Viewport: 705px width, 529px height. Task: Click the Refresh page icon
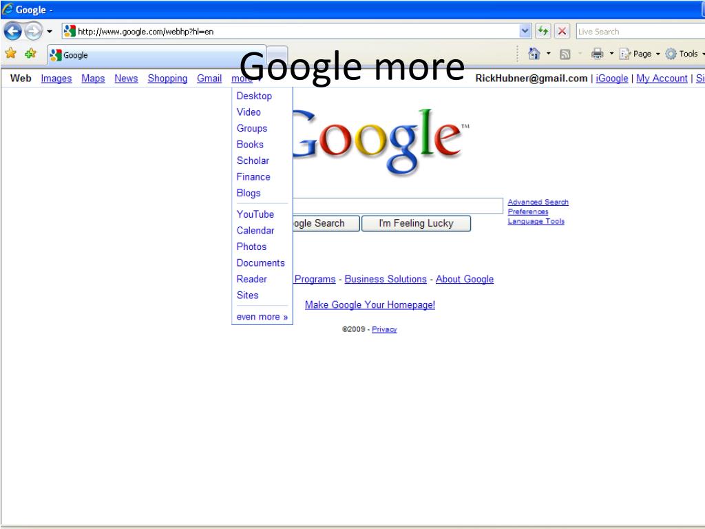543,31
